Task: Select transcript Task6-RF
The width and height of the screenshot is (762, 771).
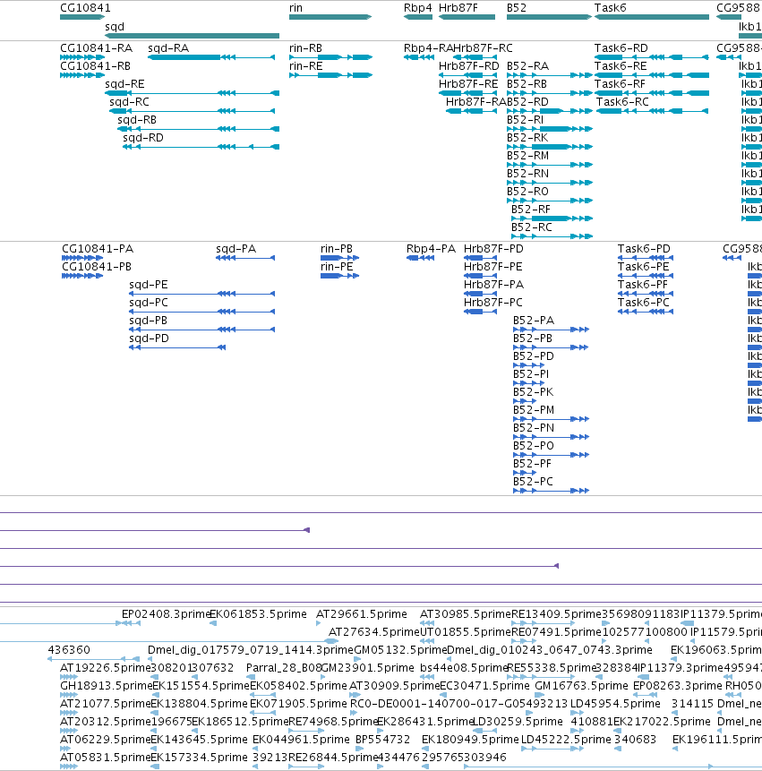Action: 651,93
